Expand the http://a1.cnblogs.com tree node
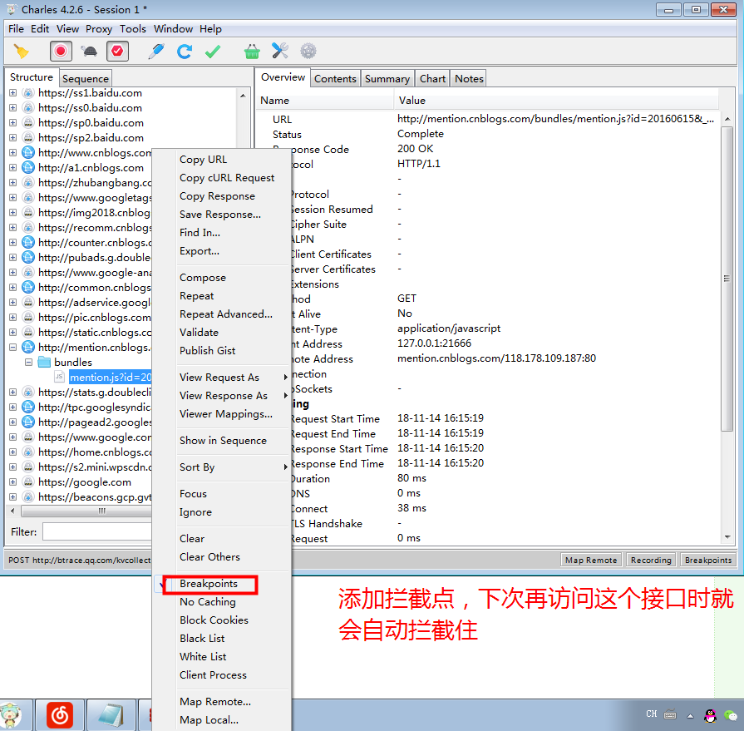 (x=12, y=167)
